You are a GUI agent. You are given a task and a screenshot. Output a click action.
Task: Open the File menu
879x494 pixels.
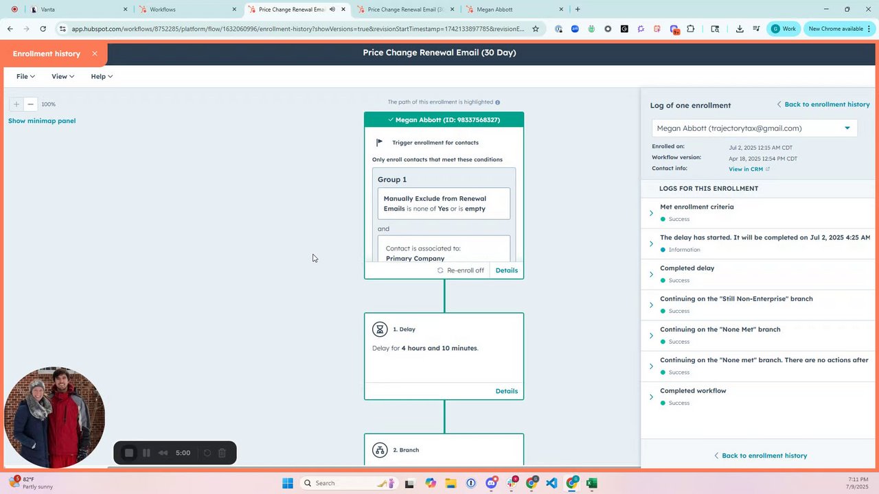coord(25,76)
